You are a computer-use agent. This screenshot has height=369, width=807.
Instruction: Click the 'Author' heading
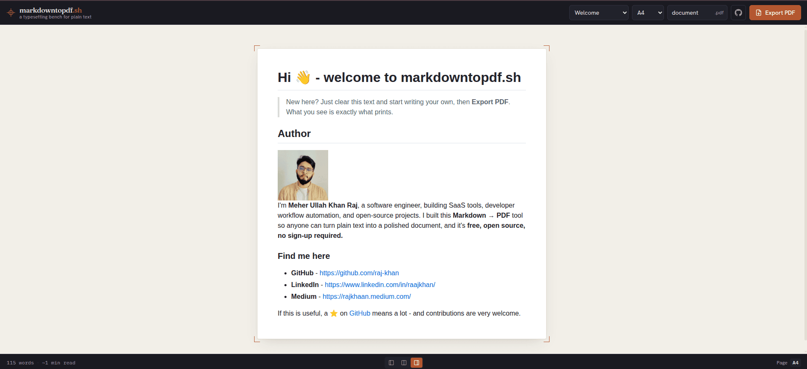pos(294,134)
